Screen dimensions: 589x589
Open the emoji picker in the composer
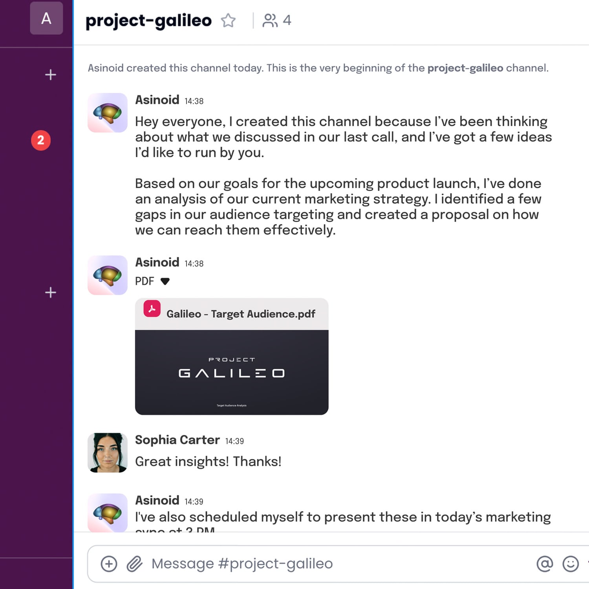[x=570, y=563]
